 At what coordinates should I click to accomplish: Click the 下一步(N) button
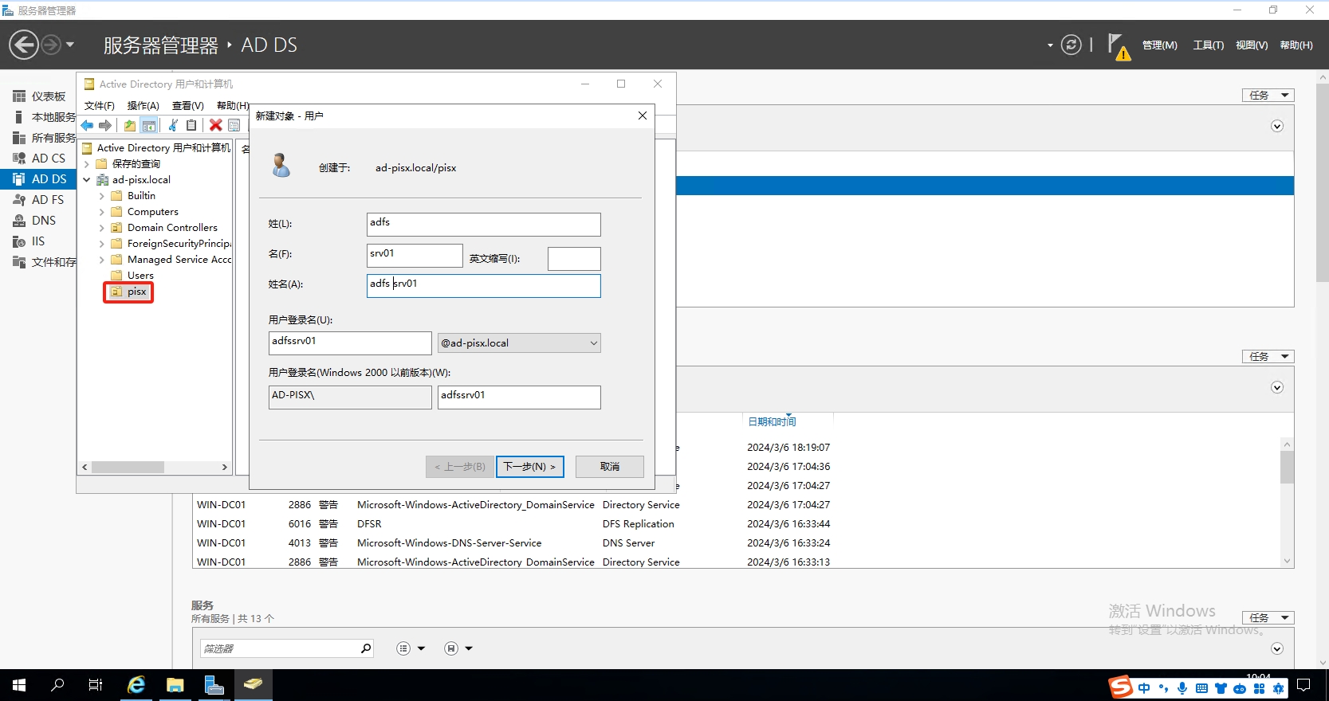pos(529,467)
